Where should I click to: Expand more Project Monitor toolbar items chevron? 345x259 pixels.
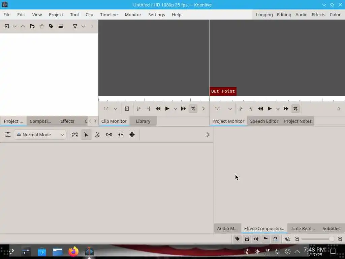pos(339,109)
